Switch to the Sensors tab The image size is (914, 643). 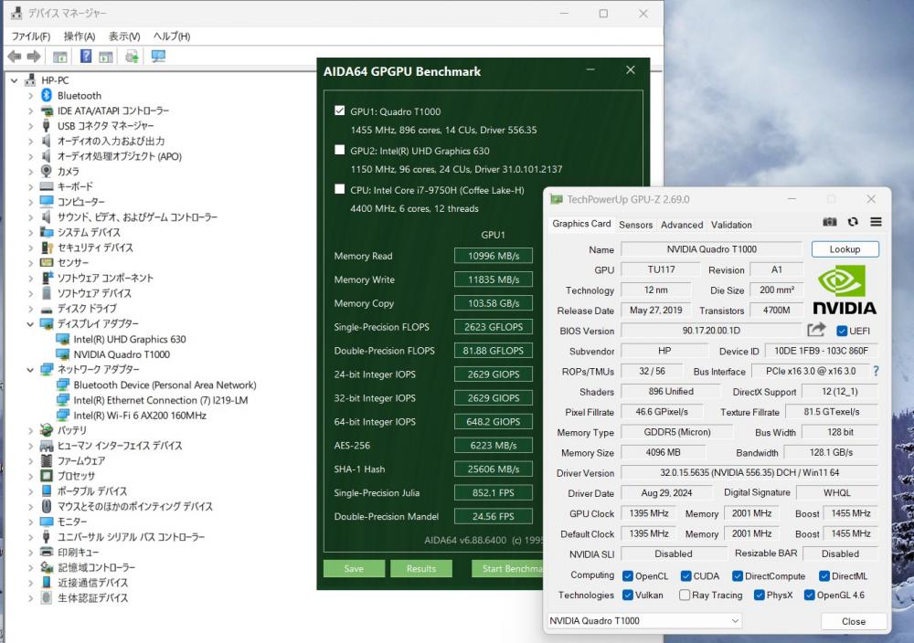point(635,225)
